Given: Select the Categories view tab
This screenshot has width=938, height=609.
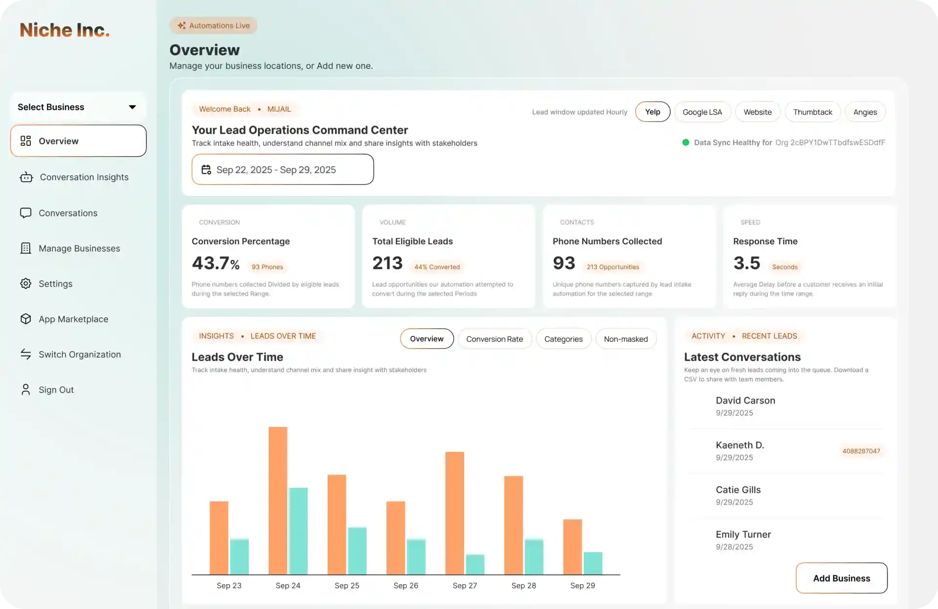Looking at the screenshot, I should tap(563, 338).
